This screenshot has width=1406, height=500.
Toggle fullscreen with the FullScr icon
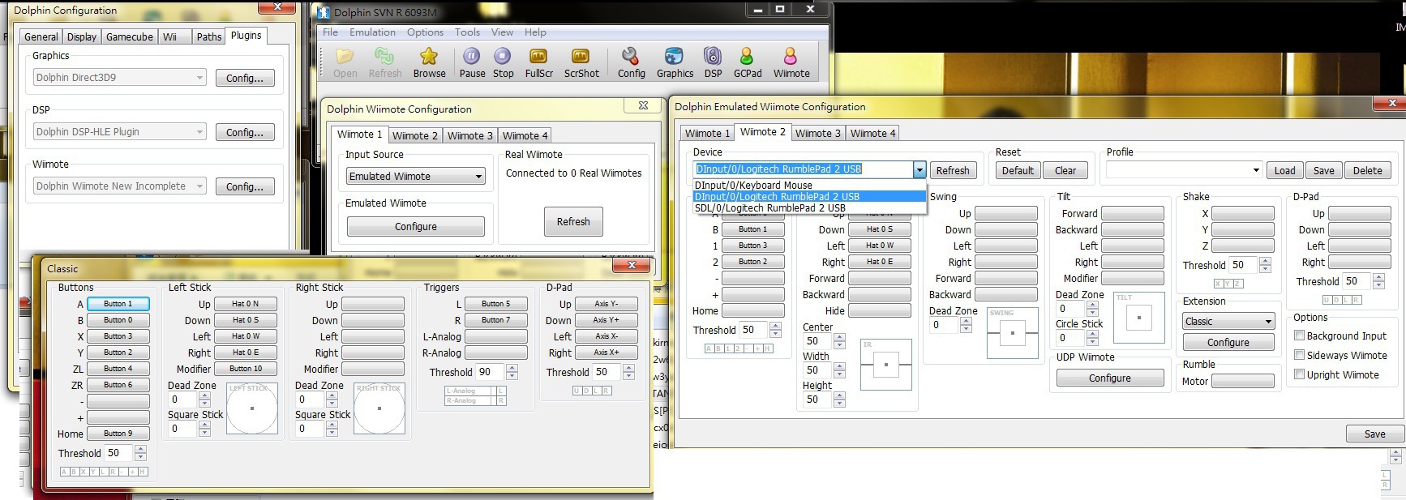538,62
